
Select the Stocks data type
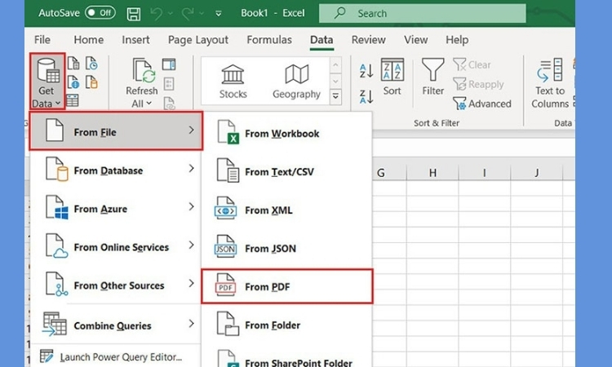[x=233, y=82]
